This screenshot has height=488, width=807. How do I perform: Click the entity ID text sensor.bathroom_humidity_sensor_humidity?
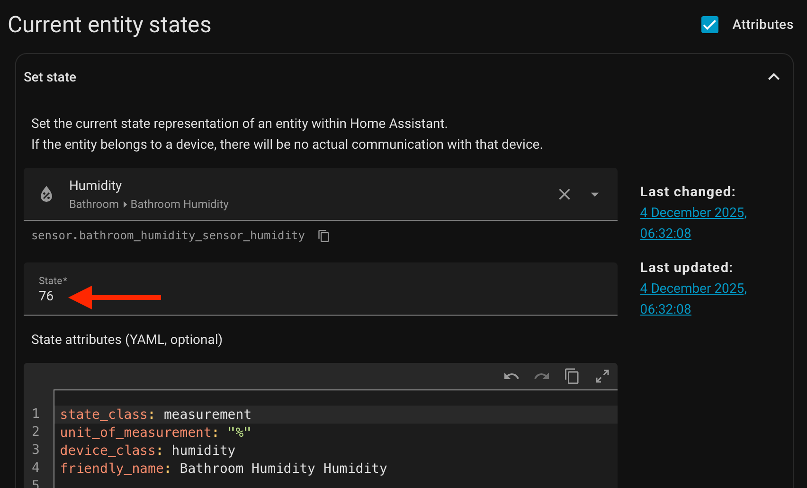pyautogui.click(x=168, y=235)
